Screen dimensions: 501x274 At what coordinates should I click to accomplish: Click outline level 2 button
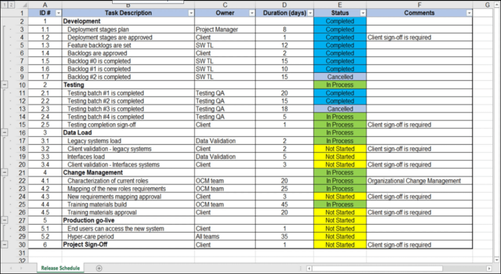click(x=10, y=5)
